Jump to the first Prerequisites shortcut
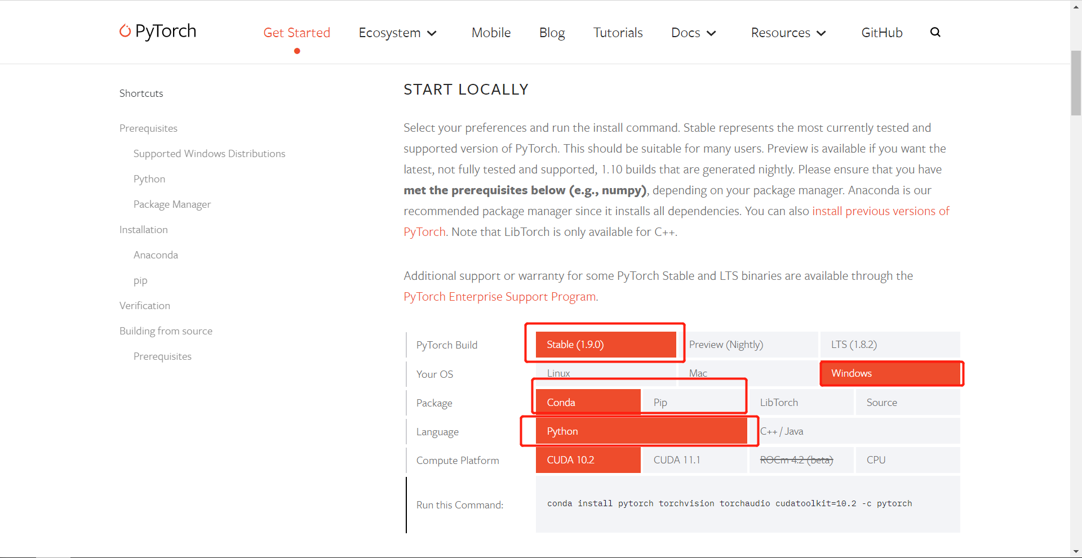This screenshot has width=1082, height=558. [148, 128]
